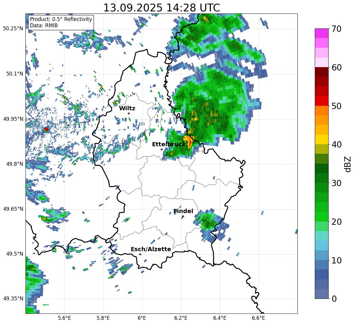Click the 49.5°N latitude label

pos(14,254)
